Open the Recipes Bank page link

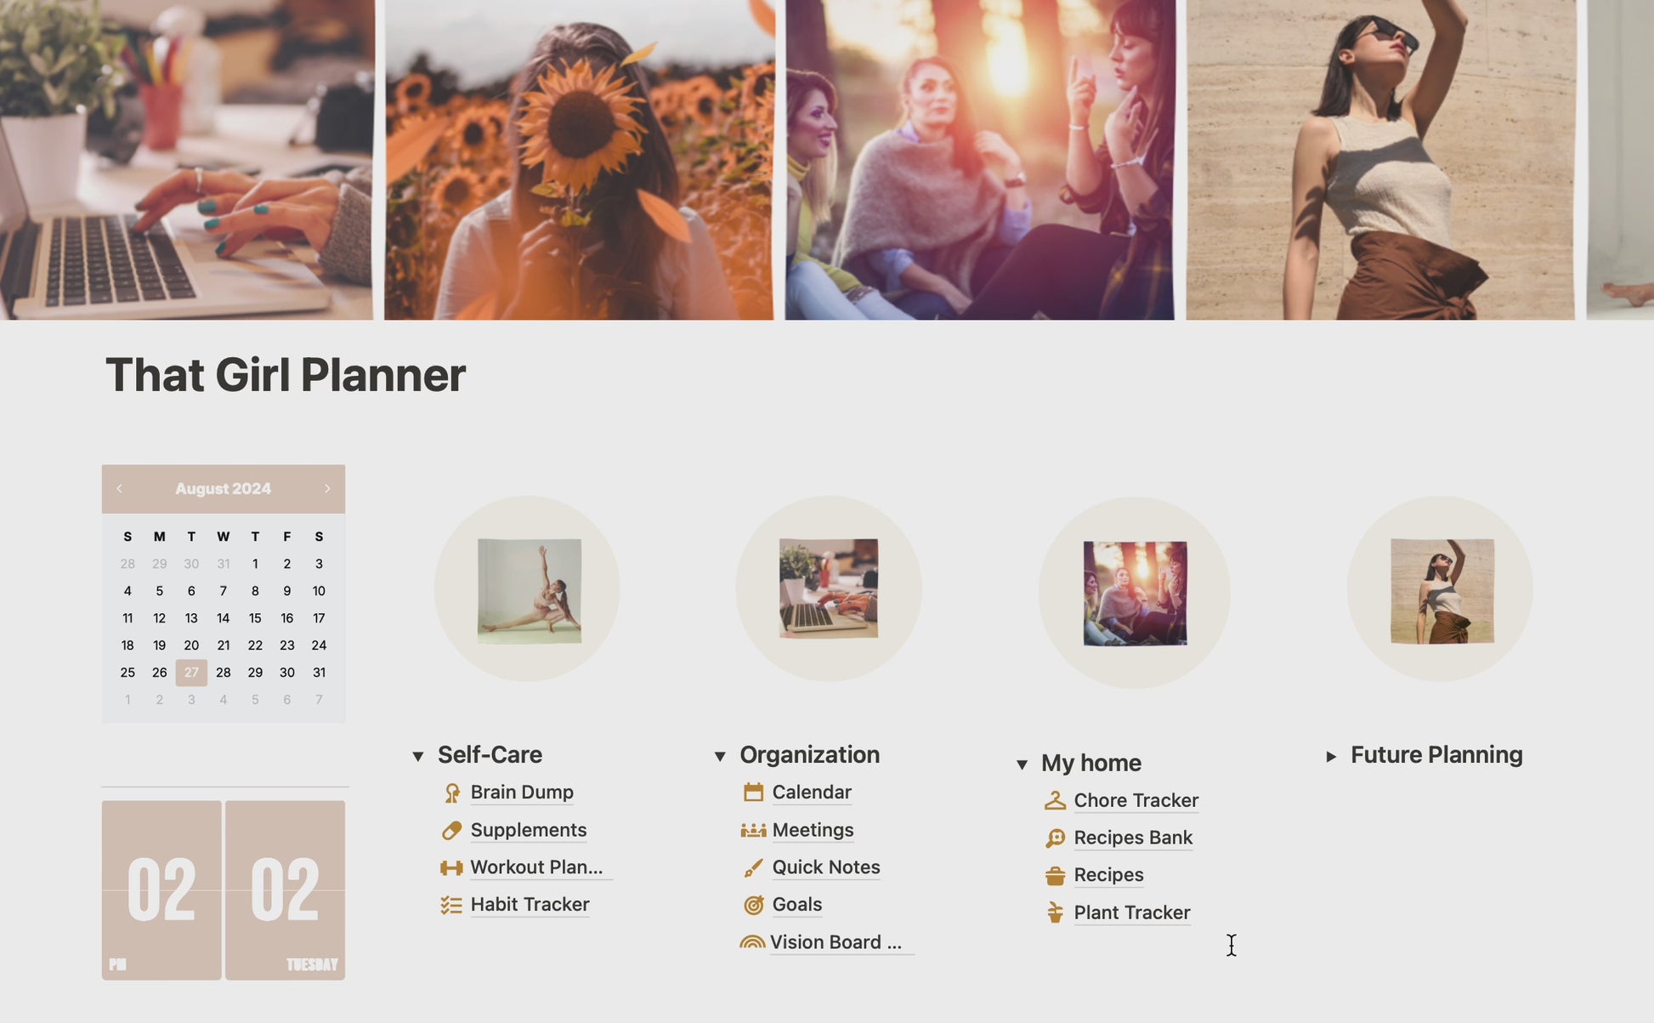click(x=1133, y=838)
